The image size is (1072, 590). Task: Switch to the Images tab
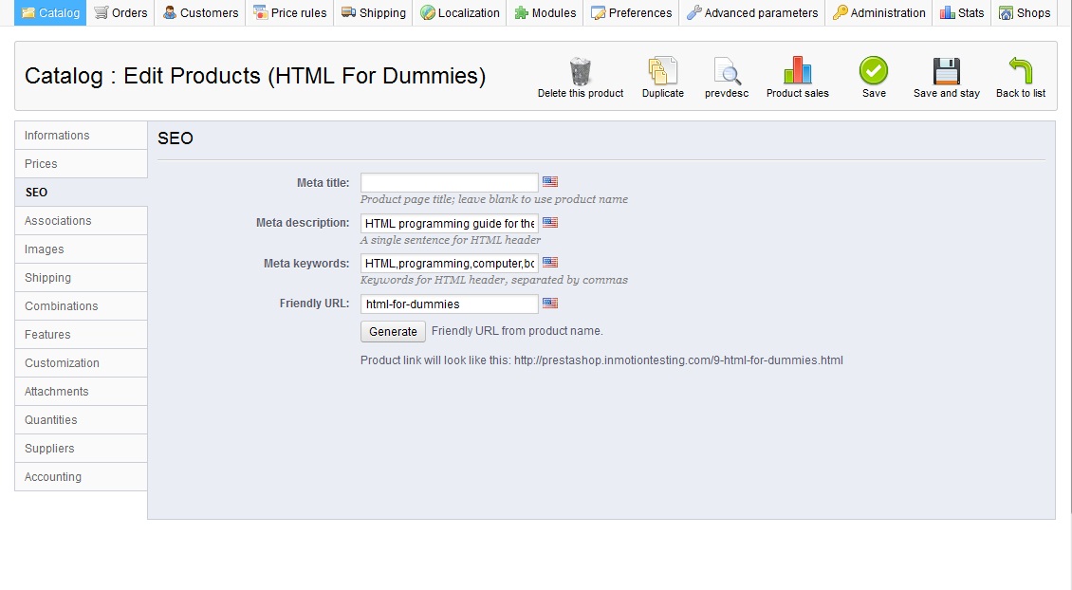[81, 249]
